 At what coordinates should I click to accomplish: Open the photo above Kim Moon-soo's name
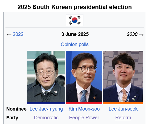84,76
